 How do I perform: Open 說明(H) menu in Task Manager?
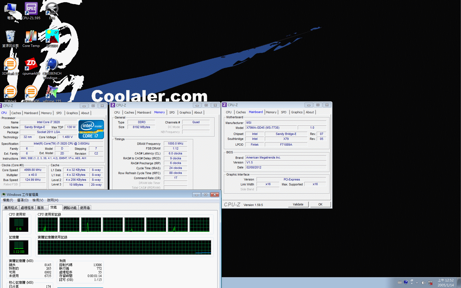(53, 200)
